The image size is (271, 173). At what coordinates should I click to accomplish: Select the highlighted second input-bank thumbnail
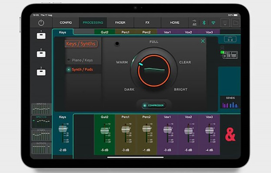[41, 122]
